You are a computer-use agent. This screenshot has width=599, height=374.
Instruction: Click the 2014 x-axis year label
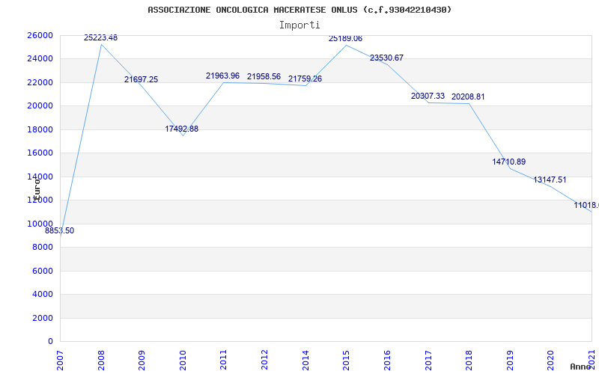point(305,360)
